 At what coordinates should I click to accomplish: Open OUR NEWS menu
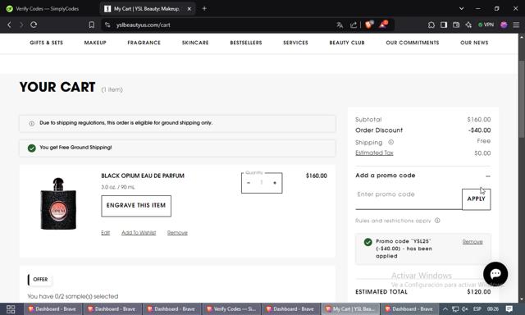(474, 43)
